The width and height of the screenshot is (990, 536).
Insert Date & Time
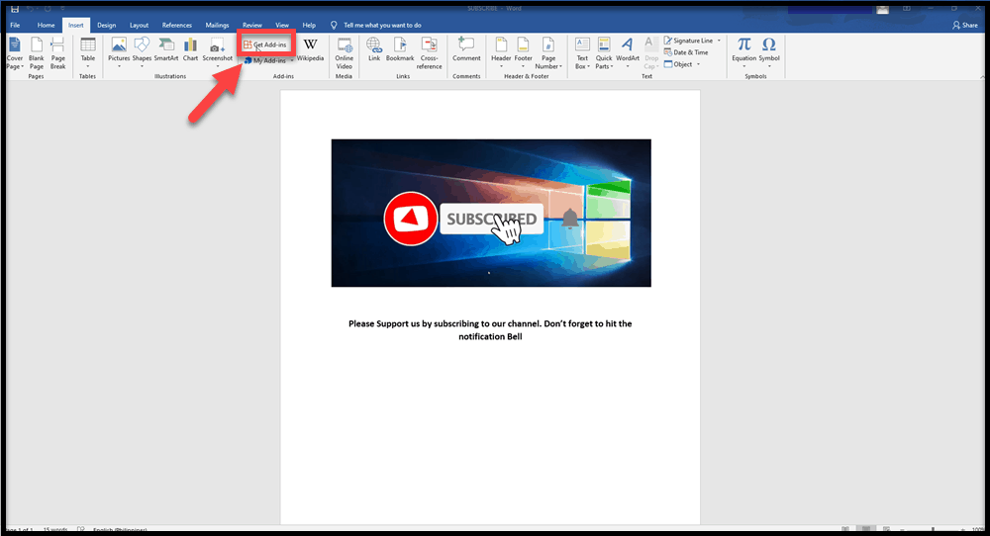pos(686,52)
